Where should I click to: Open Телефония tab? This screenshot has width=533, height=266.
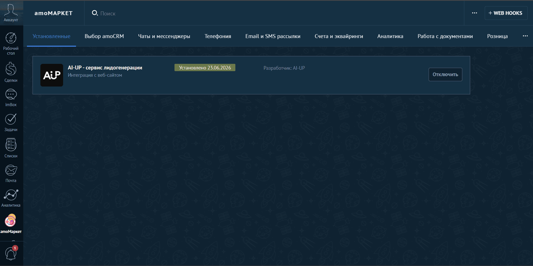click(x=218, y=36)
